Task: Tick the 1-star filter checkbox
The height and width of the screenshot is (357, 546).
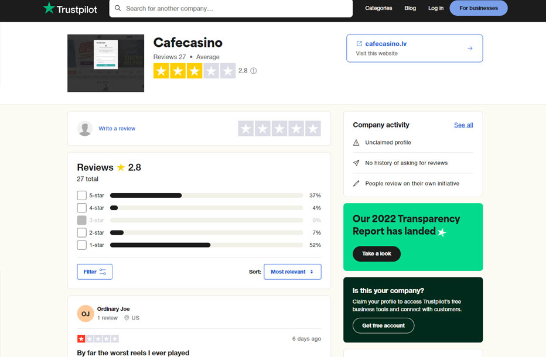Action: (82, 245)
